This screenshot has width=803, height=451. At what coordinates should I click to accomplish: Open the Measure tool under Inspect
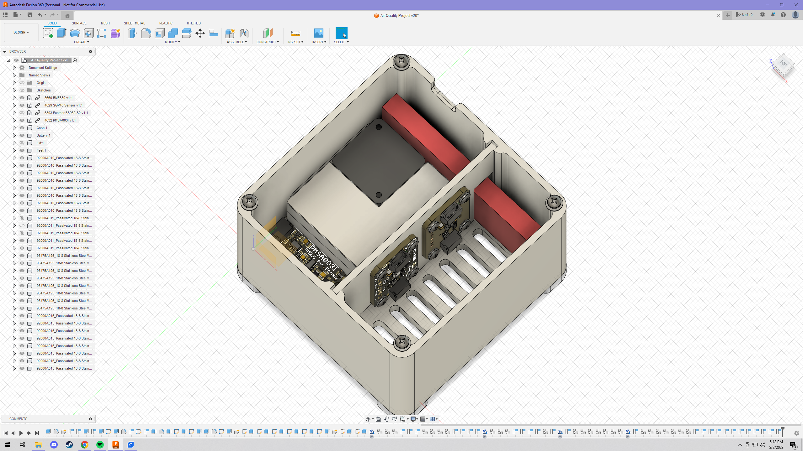click(295, 33)
